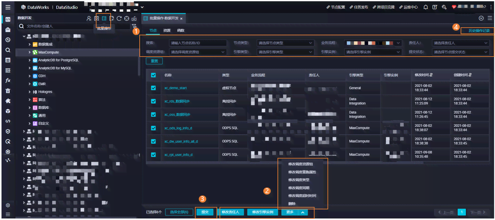Toggle the select-all checkbox in table header
495x220 pixels.
(153, 75)
